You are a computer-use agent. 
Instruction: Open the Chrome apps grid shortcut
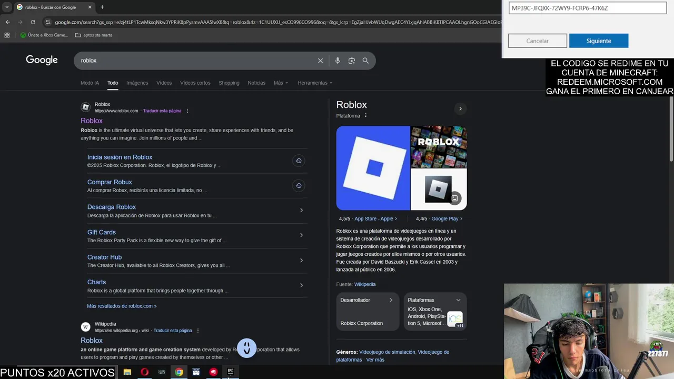(7, 35)
